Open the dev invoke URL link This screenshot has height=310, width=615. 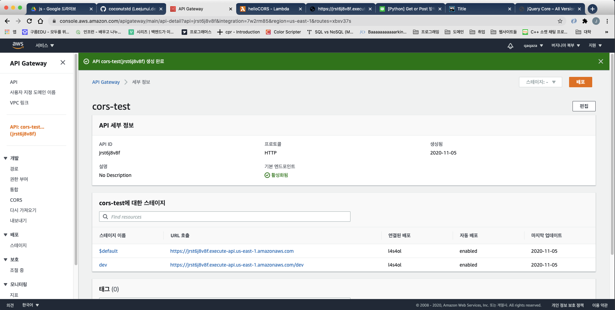(x=237, y=265)
